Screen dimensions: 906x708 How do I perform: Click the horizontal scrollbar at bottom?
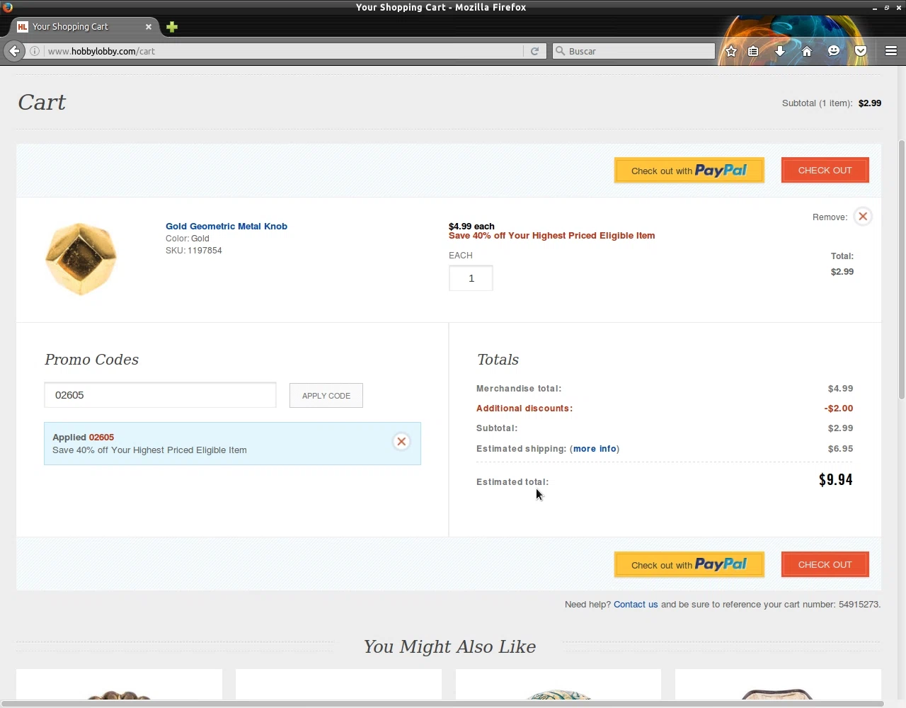pyautogui.click(x=442, y=704)
